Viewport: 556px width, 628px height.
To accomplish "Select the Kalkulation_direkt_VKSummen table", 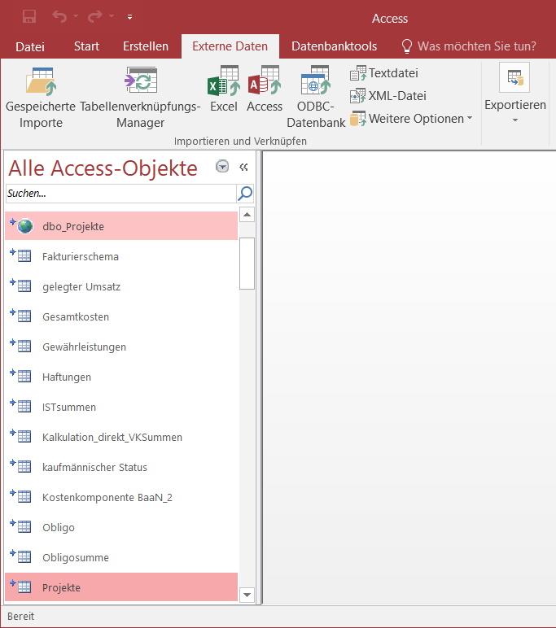I will [121, 437].
